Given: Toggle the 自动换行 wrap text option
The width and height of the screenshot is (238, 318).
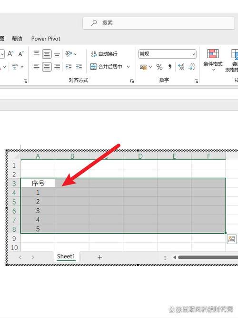Looking at the screenshot, I should (104, 54).
